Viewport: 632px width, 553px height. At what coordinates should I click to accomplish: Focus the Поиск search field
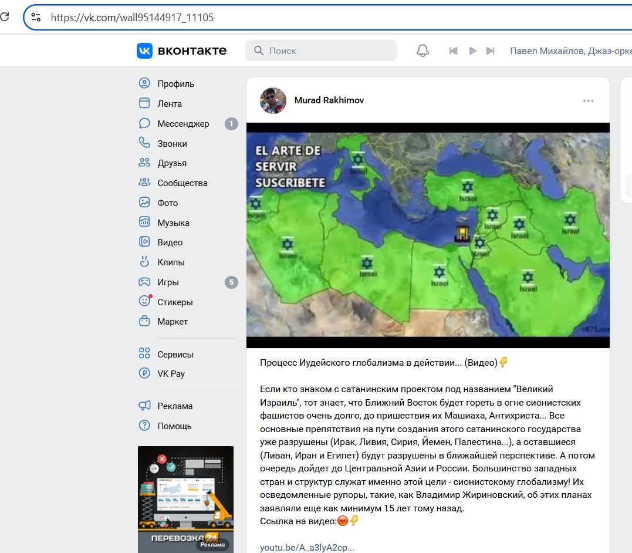click(321, 51)
